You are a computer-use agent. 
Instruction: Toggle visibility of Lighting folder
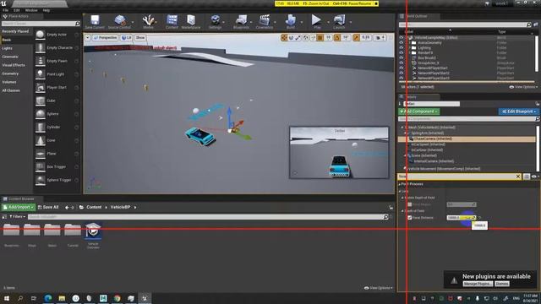click(402, 48)
